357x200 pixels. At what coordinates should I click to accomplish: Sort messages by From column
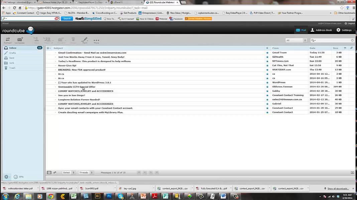click(x=275, y=48)
